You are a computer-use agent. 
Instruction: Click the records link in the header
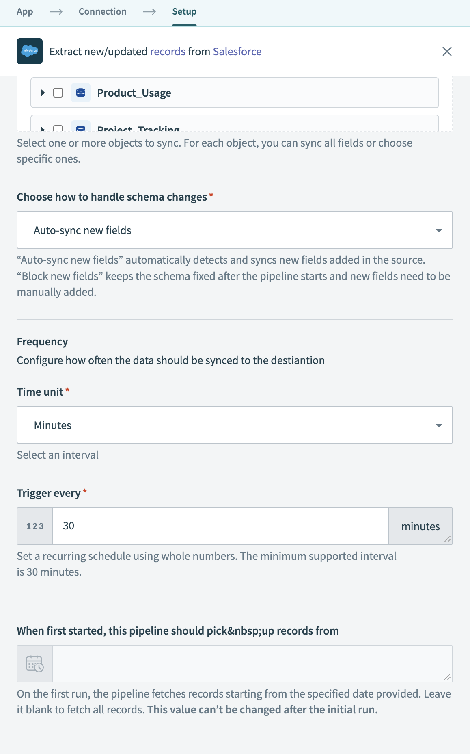pyautogui.click(x=168, y=52)
